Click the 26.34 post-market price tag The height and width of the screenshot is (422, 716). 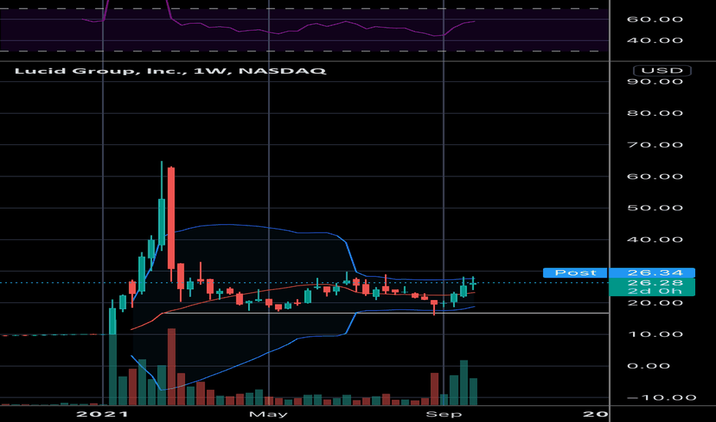pos(652,273)
